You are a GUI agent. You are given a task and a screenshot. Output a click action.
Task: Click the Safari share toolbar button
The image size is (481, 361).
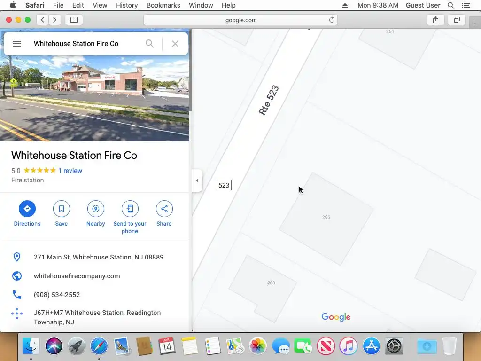click(435, 20)
